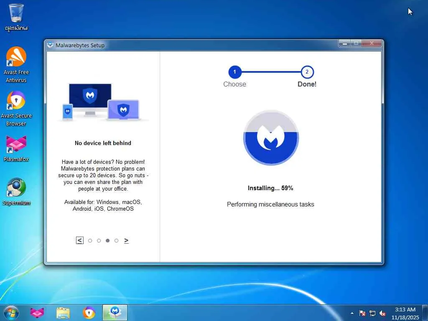Image resolution: width=428 pixels, height=321 pixels.
Task: Open Supermium desktop shortcut
Action: pos(16,191)
